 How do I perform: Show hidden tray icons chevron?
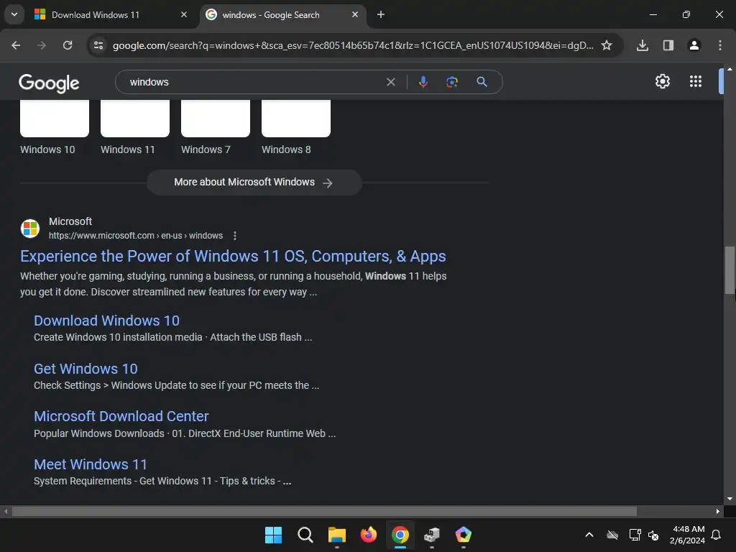[x=589, y=535]
